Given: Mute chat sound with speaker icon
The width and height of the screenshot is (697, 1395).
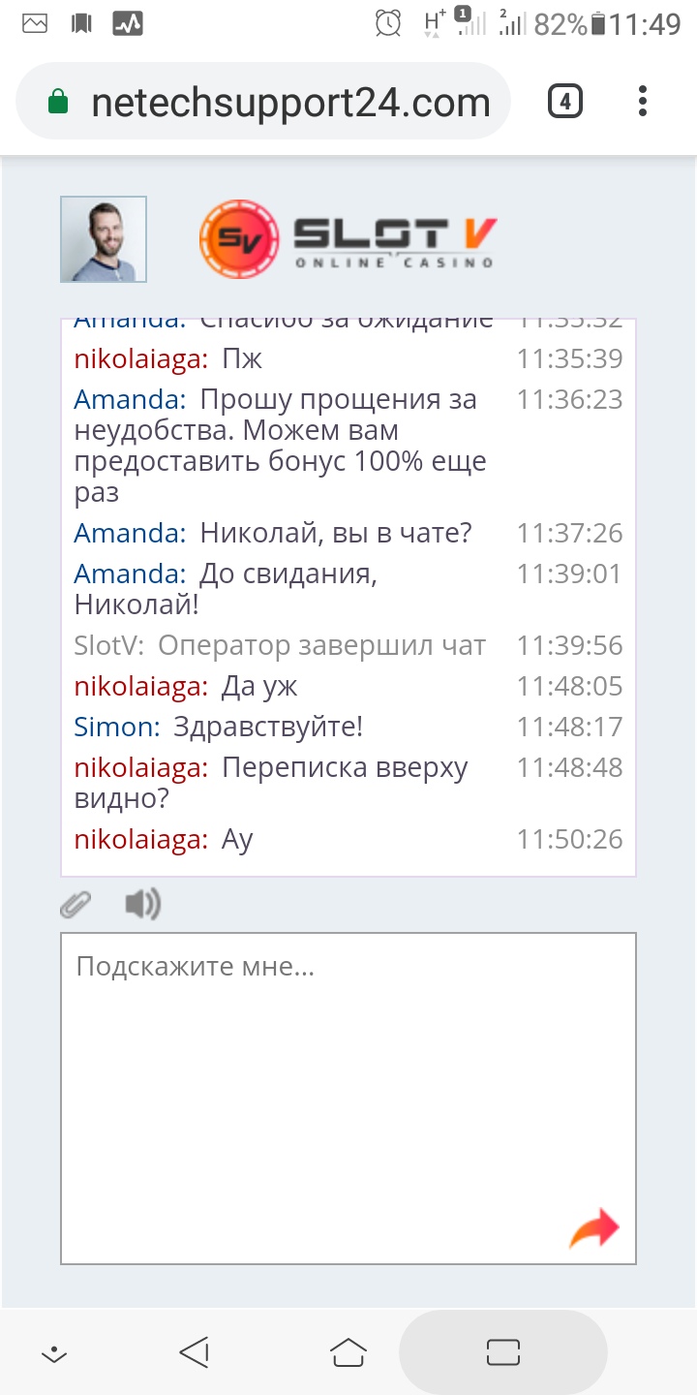Looking at the screenshot, I should tap(142, 905).
